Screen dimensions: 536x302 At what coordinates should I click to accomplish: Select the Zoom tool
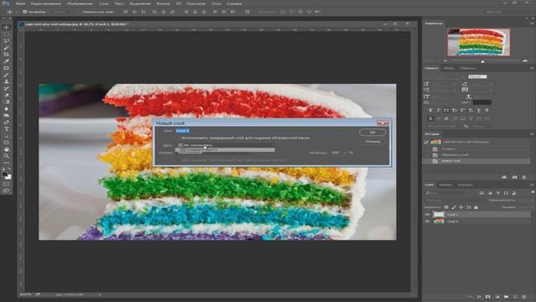pyautogui.click(x=6, y=156)
